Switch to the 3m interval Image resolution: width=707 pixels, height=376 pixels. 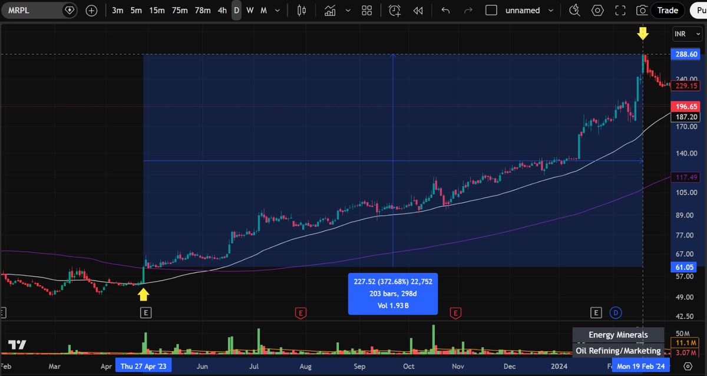(117, 11)
